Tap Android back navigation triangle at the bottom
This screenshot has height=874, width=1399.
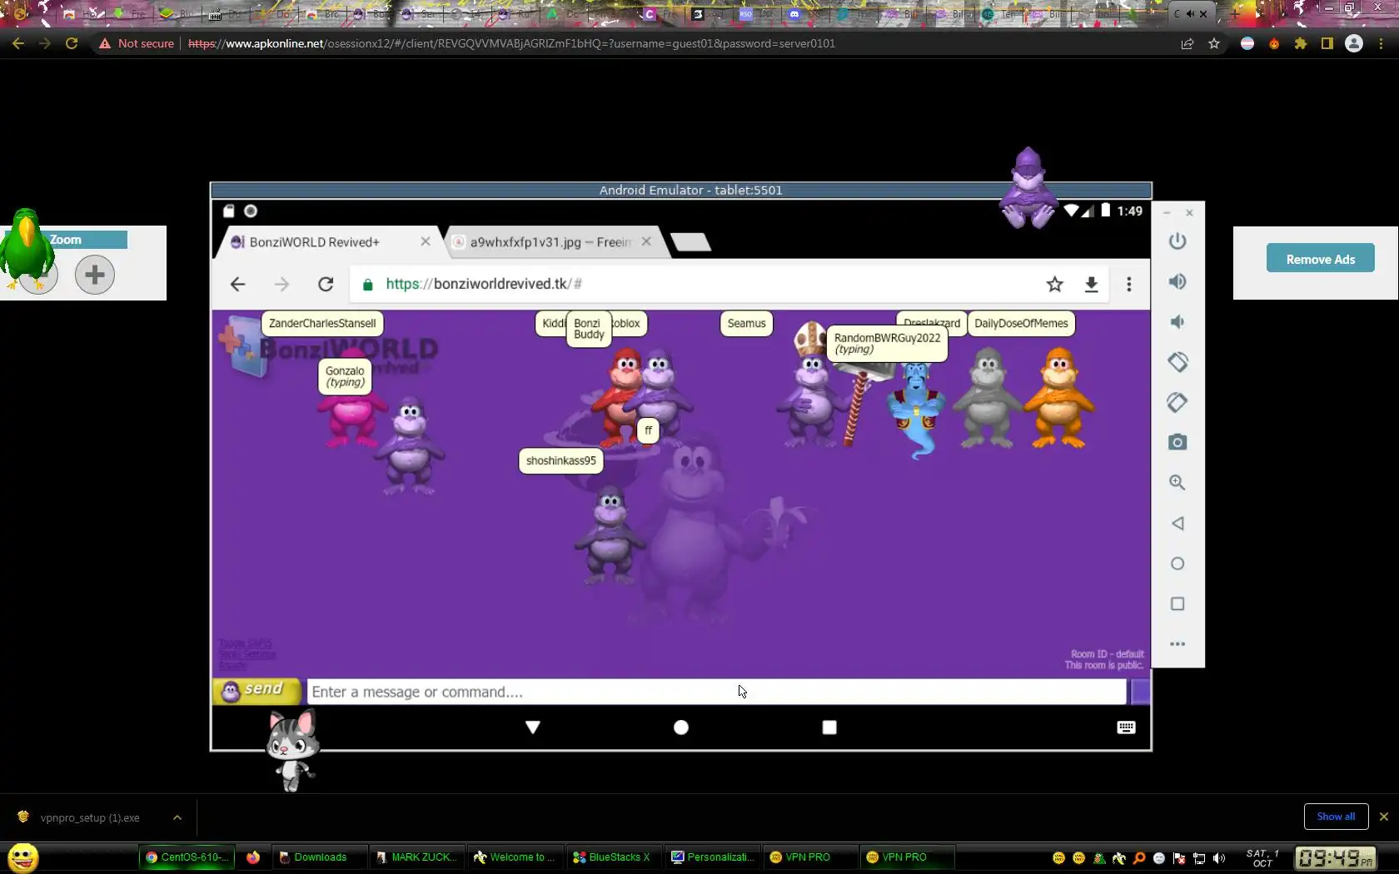(x=533, y=728)
